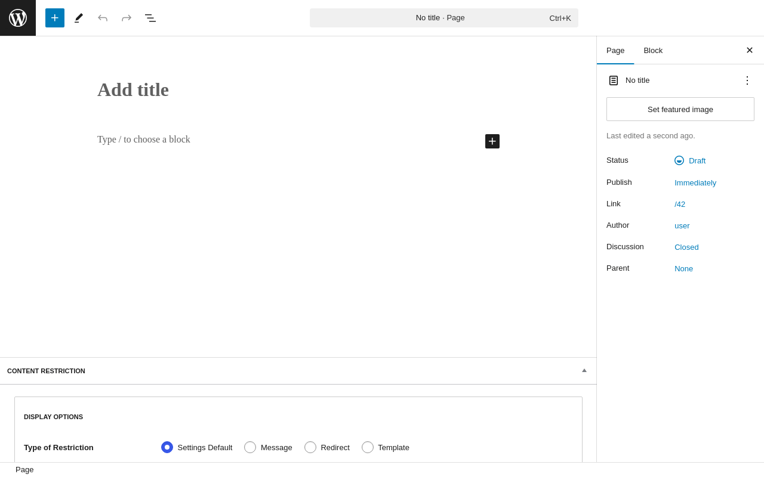Screen dimensions: 764x477
Task: Open the page Actions three-dot menu
Action: [747, 80]
